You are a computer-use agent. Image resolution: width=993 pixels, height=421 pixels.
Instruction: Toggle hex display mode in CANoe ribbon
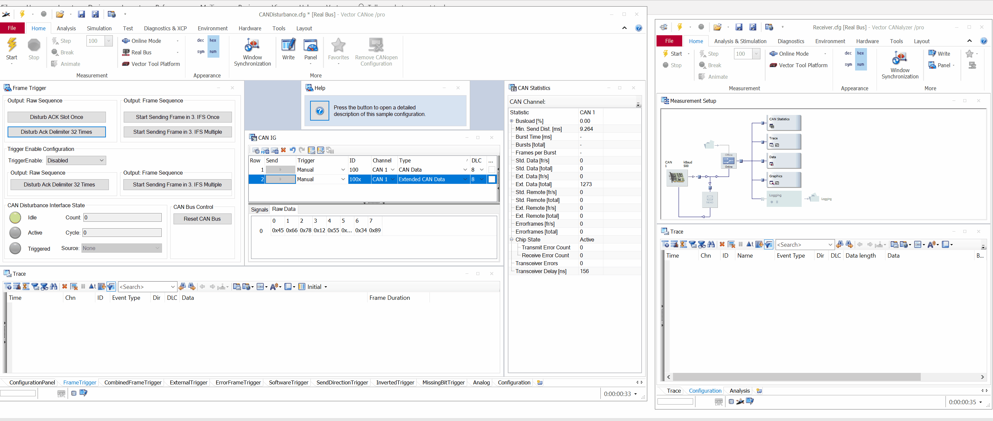coord(213,41)
